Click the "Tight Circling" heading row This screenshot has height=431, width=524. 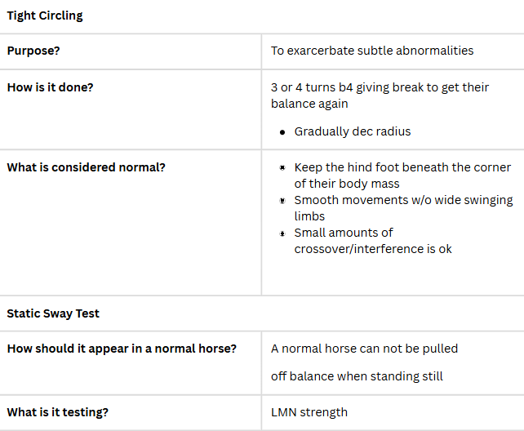click(45, 16)
